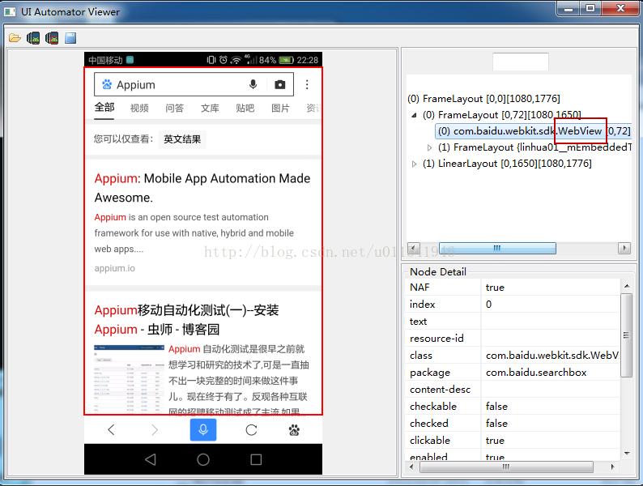
Task: Click the thumbnail of the 博客园 article result
Action: pyautogui.click(x=130, y=379)
